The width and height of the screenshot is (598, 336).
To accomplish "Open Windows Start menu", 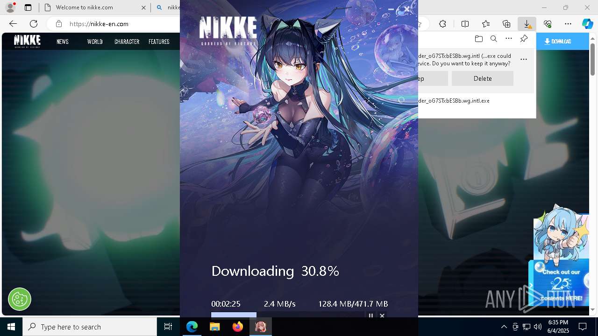I will coord(11,327).
